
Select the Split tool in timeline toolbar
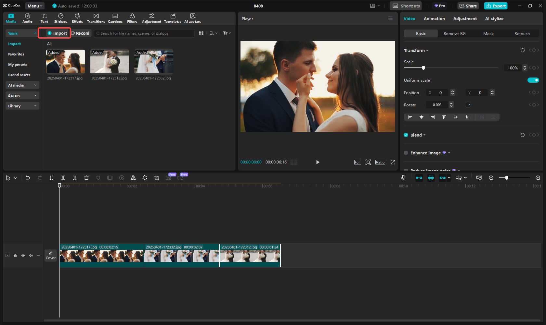point(51,178)
